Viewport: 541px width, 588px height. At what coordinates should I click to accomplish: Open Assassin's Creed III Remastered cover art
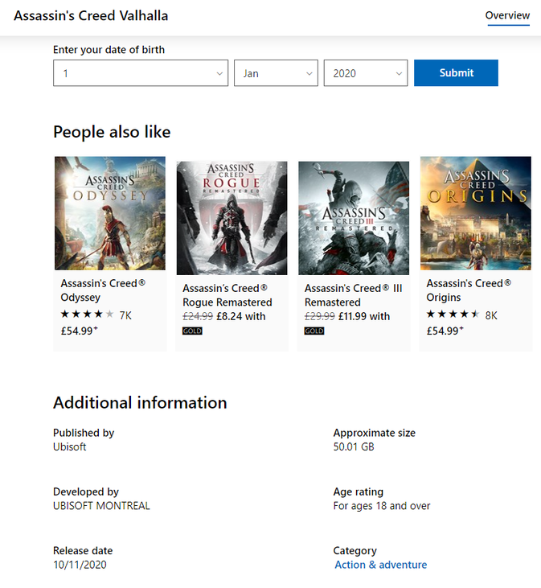(354, 218)
